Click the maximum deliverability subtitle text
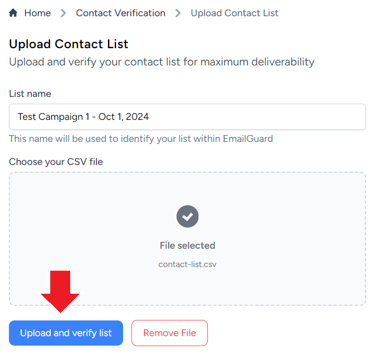Screen dimensions: 376x355 [162, 62]
